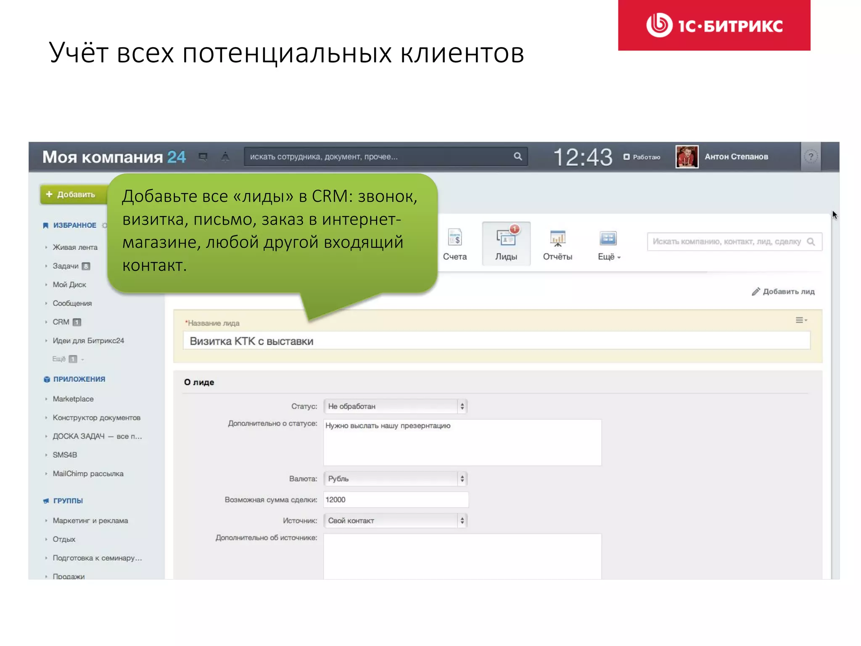Open Мой Диск in sidebar
861x646 pixels.
click(69, 285)
